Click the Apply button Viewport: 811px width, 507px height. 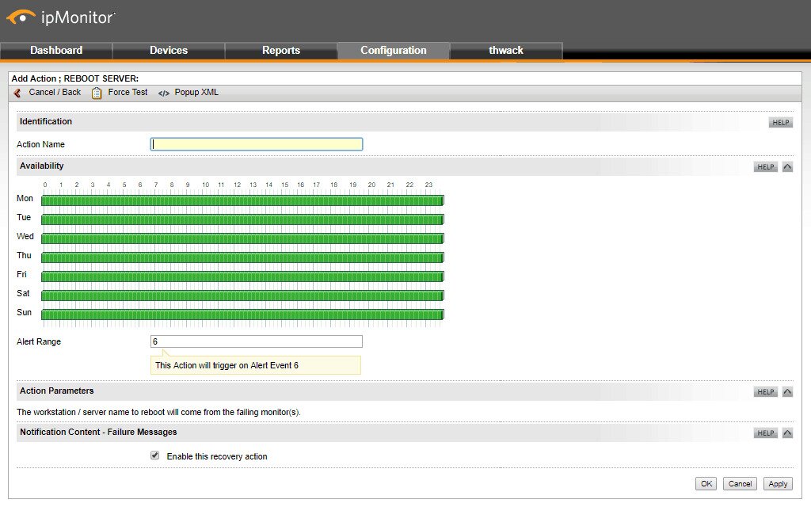coord(777,483)
